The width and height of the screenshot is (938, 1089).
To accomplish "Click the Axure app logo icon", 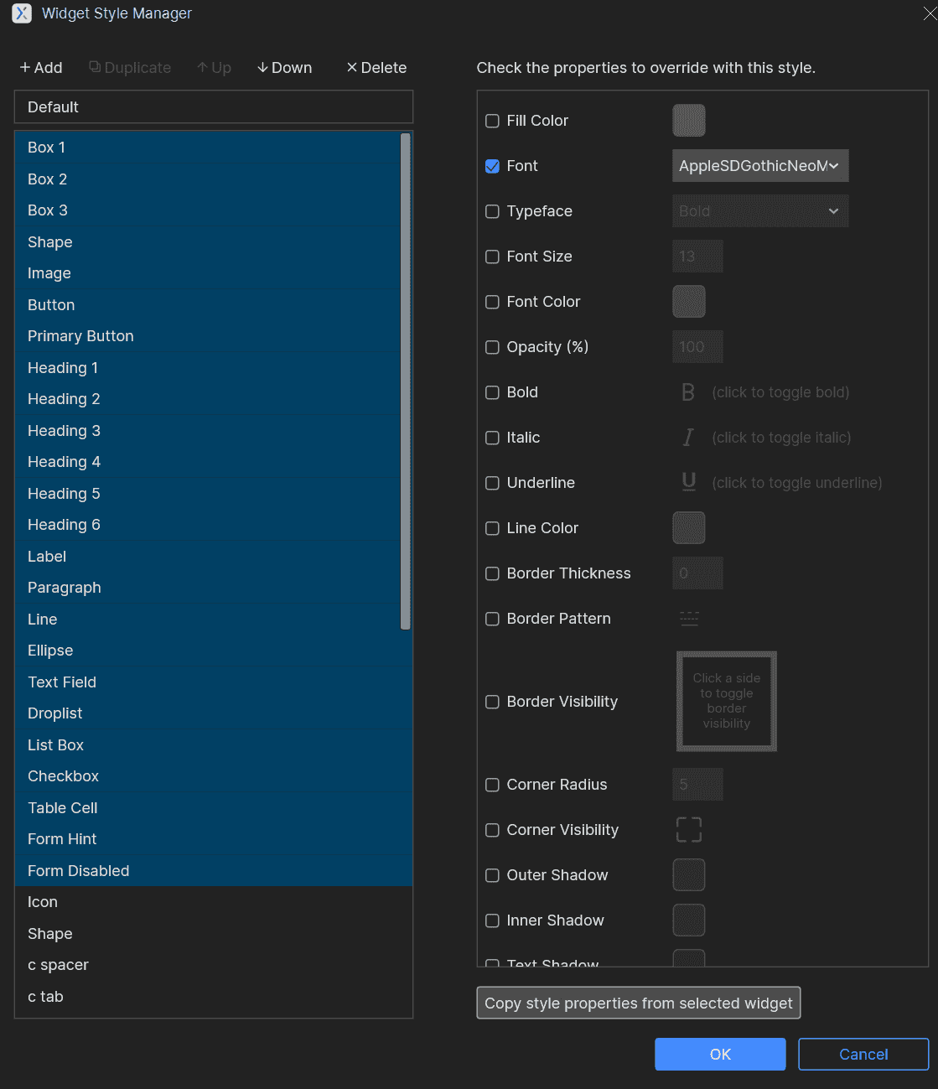I will (x=22, y=13).
